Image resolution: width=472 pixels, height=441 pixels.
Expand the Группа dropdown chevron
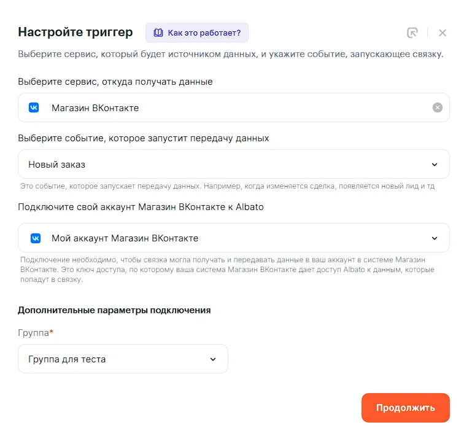point(213,359)
